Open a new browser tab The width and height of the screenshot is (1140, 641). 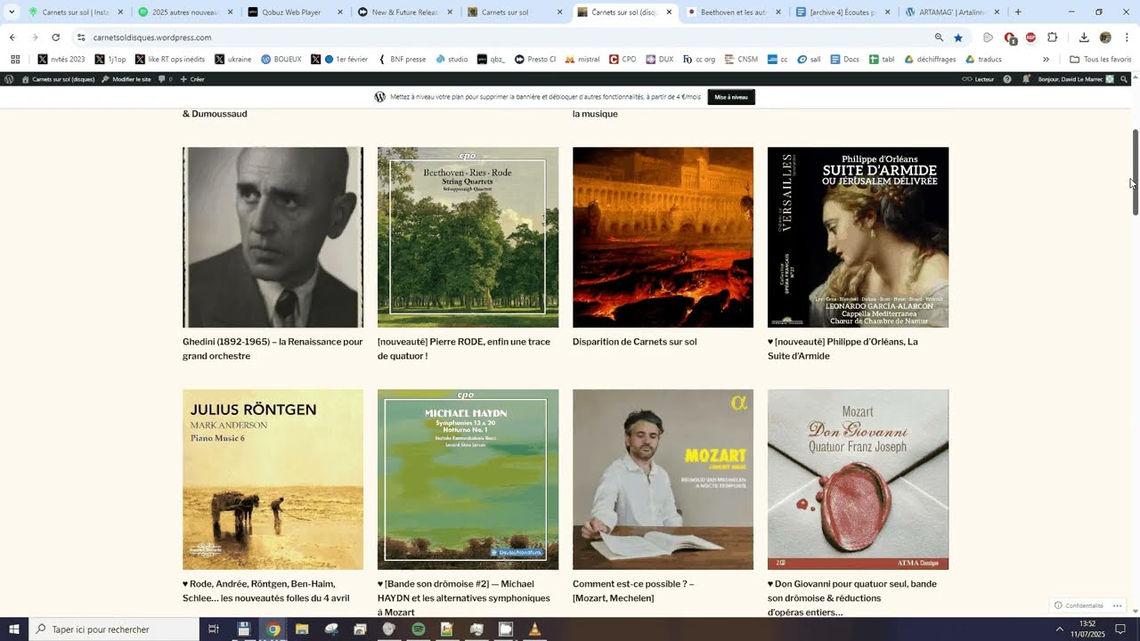point(1018,12)
